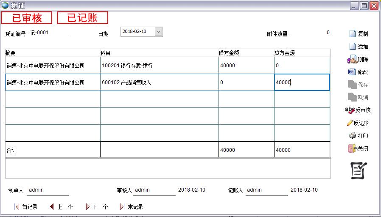This screenshot has height=217, width=381.
Task: Click the Un-post (反记账) pencil icon
Action: 350,123
